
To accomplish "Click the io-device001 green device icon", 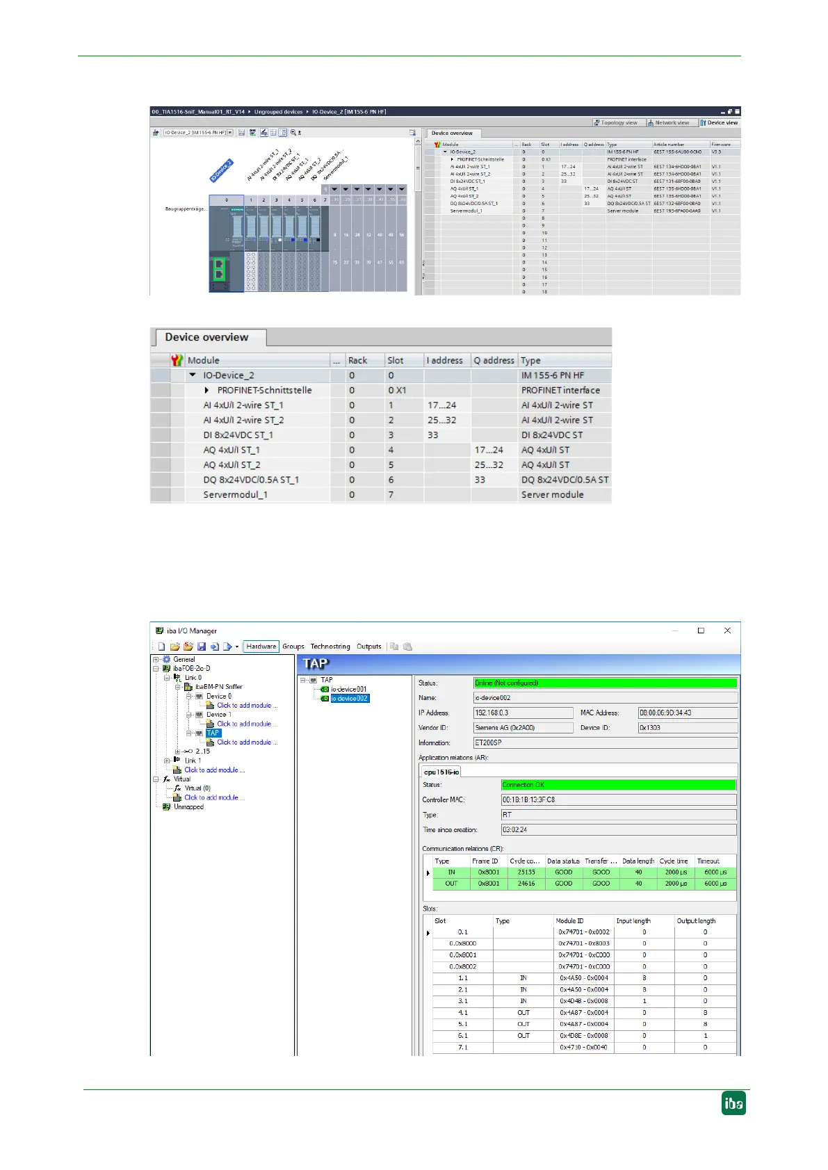I will coord(325,690).
